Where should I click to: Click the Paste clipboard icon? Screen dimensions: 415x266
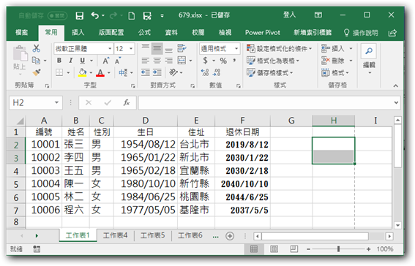pos(20,54)
